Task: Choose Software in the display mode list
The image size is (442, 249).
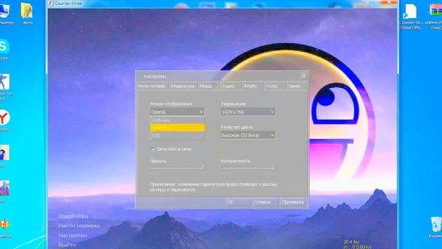Action: [177, 120]
